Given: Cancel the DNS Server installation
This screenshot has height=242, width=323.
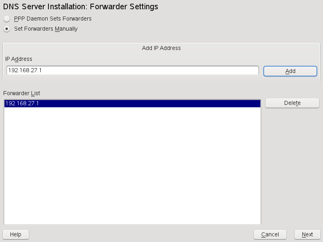Looking at the screenshot, I should [x=270, y=234].
